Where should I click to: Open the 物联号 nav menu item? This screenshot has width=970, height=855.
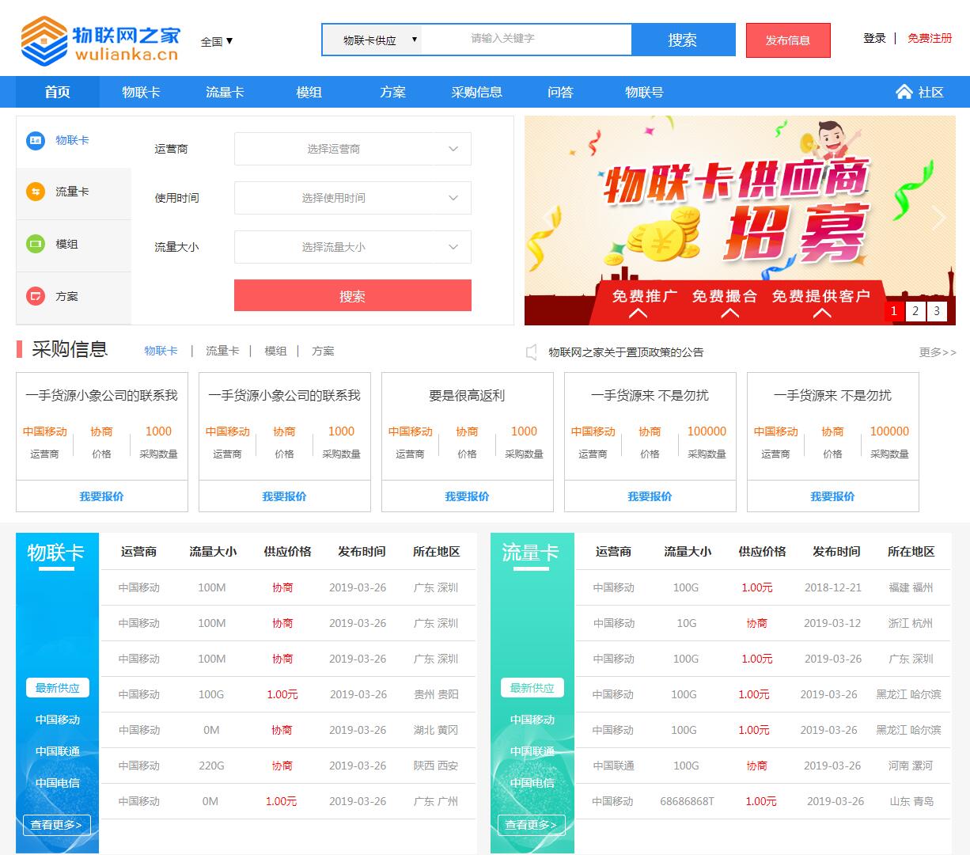click(x=644, y=92)
